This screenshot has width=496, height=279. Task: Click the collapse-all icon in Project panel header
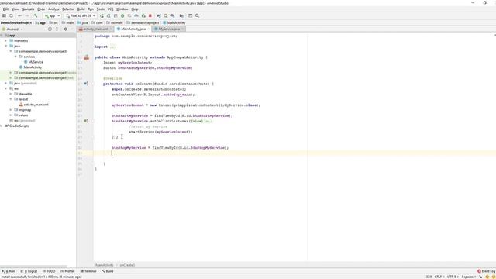[57, 29]
